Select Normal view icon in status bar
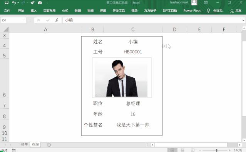The width and height of the screenshot is (246, 152). click(x=172, y=150)
